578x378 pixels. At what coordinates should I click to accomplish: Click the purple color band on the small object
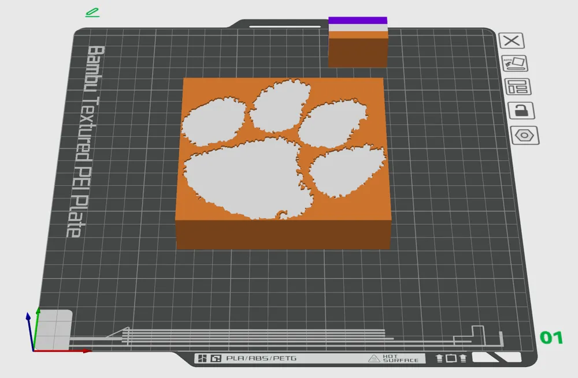(x=357, y=21)
